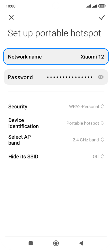Viewport: 112px width, 250px height.
Task: Show password with the eye icon
Action: (100, 77)
